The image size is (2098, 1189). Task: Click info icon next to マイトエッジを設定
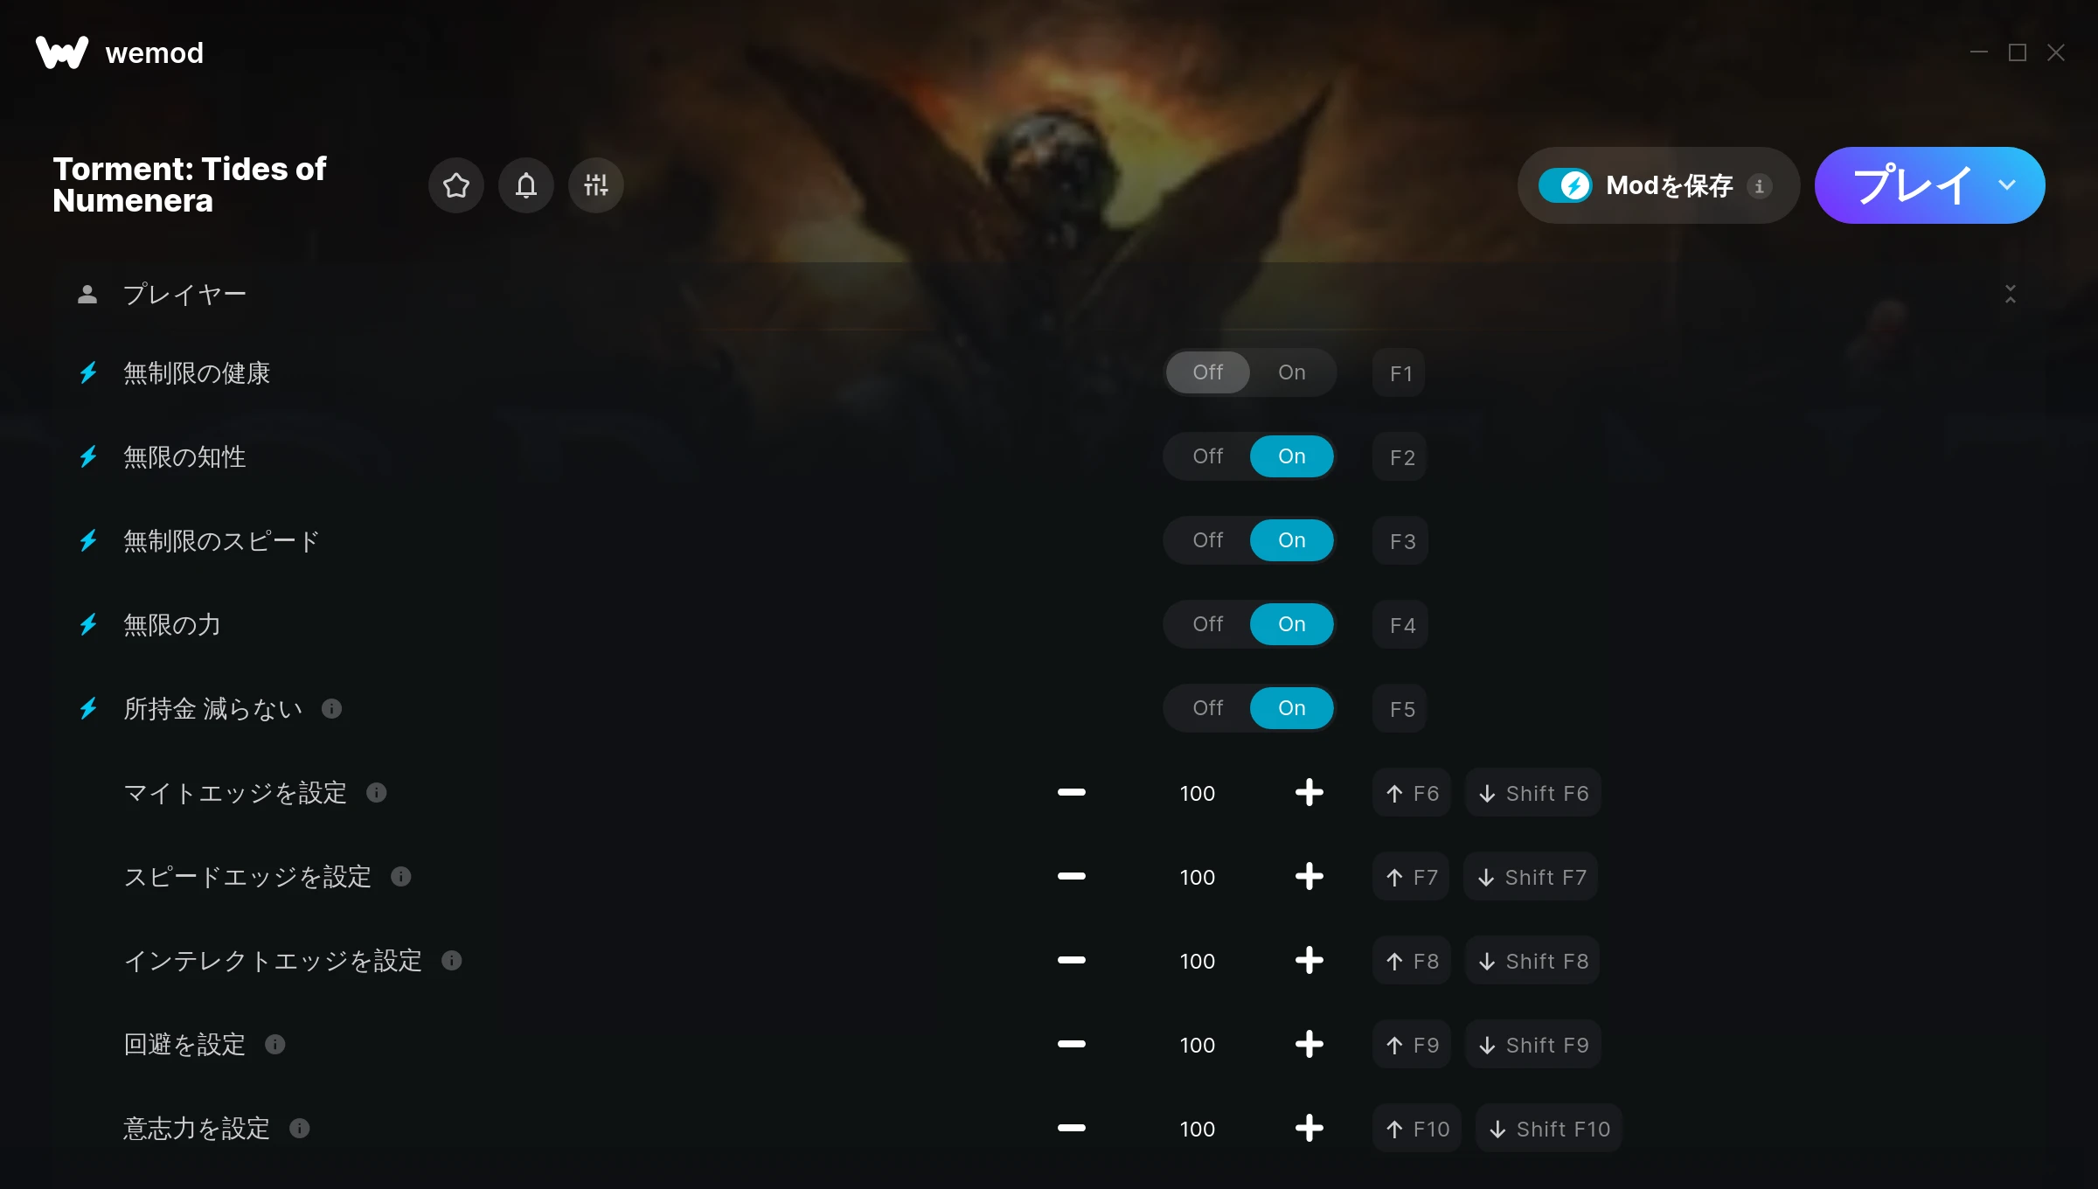pyautogui.click(x=376, y=792)
